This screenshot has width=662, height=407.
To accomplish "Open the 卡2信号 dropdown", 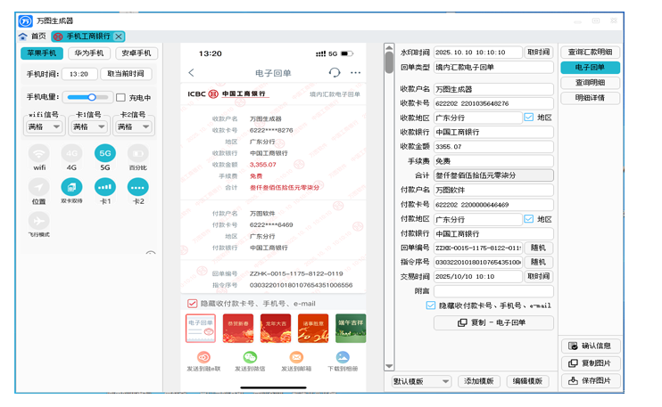I will [134, 126].
